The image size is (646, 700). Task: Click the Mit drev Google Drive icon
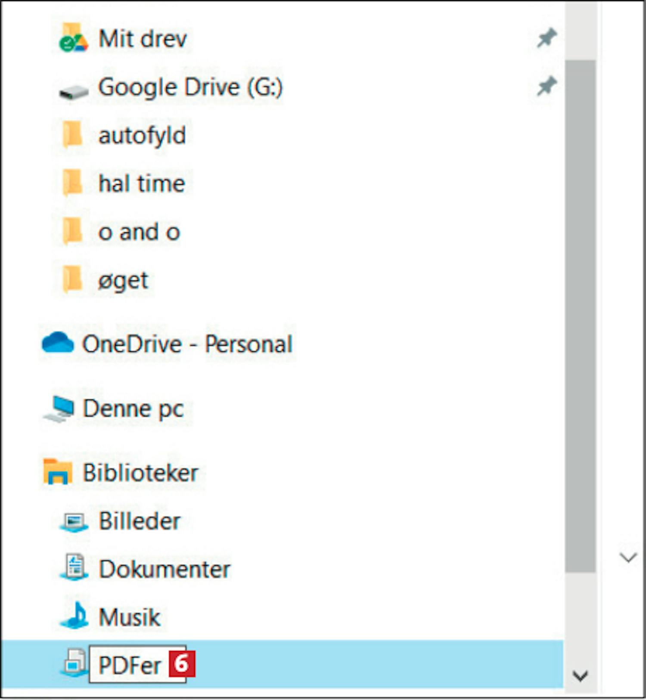(73, 39)
